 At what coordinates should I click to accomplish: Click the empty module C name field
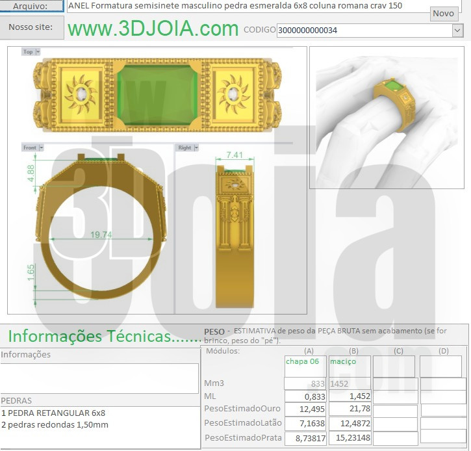(x=394, y=367)
